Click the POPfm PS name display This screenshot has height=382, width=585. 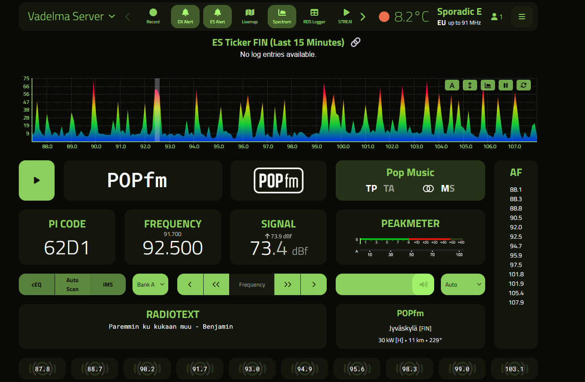tap(143, 180)
